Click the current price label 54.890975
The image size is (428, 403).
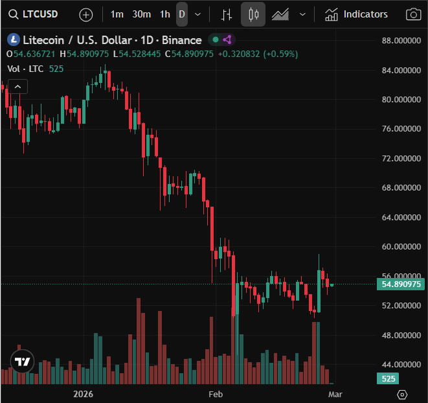pyautogui.click(x=401, y=284)
